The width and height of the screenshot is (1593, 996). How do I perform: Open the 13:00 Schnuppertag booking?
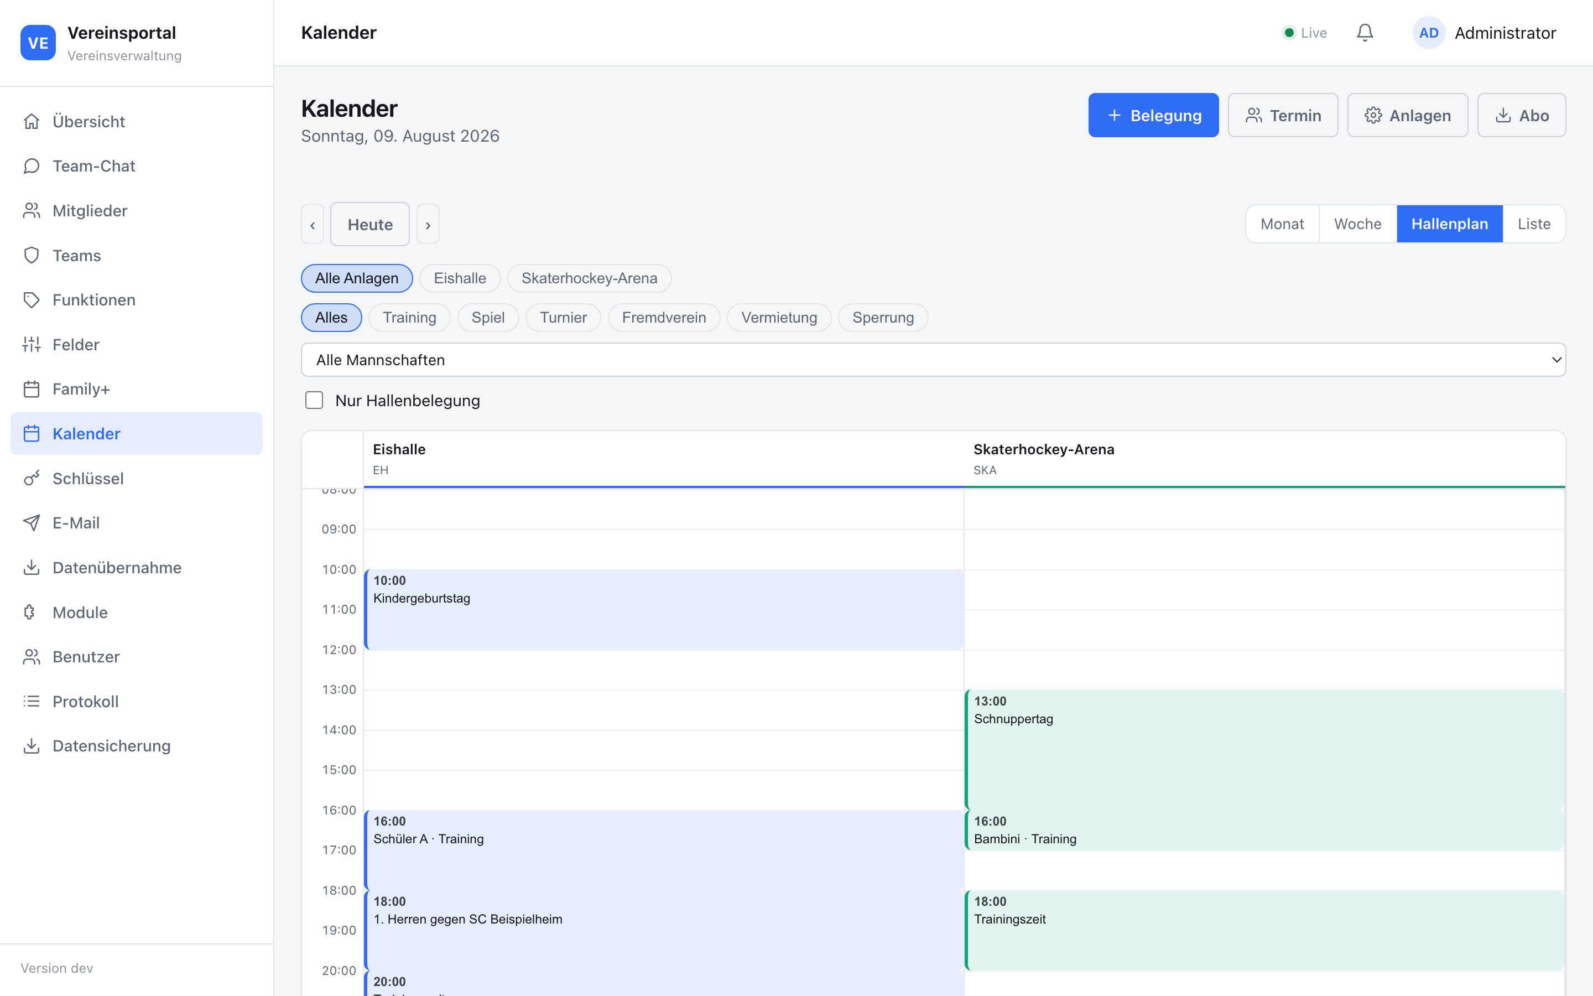1264,750
